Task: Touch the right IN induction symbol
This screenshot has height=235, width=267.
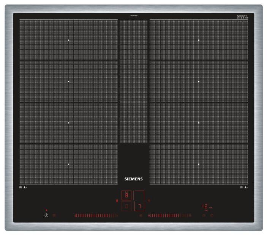Action: pos(244,187)
